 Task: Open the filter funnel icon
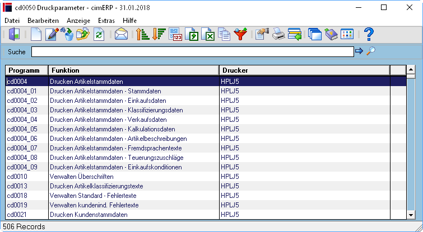point(240,35)
